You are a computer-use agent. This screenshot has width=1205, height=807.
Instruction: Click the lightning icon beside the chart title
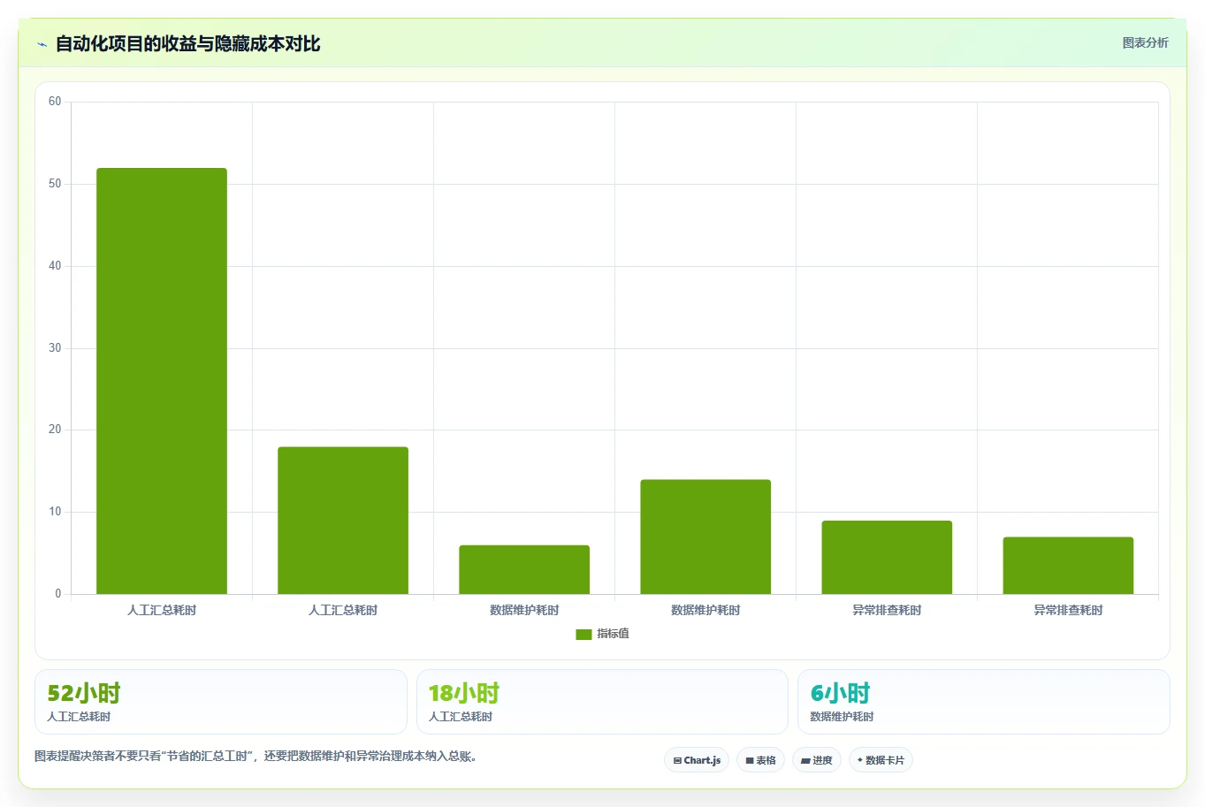click(42, 44)
